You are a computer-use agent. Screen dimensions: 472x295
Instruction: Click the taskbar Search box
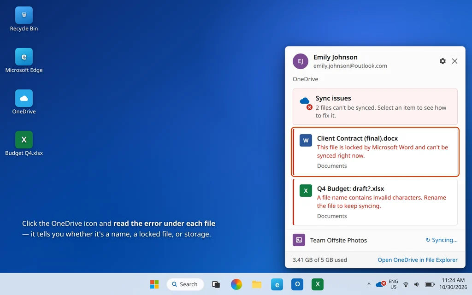(185, 284)
